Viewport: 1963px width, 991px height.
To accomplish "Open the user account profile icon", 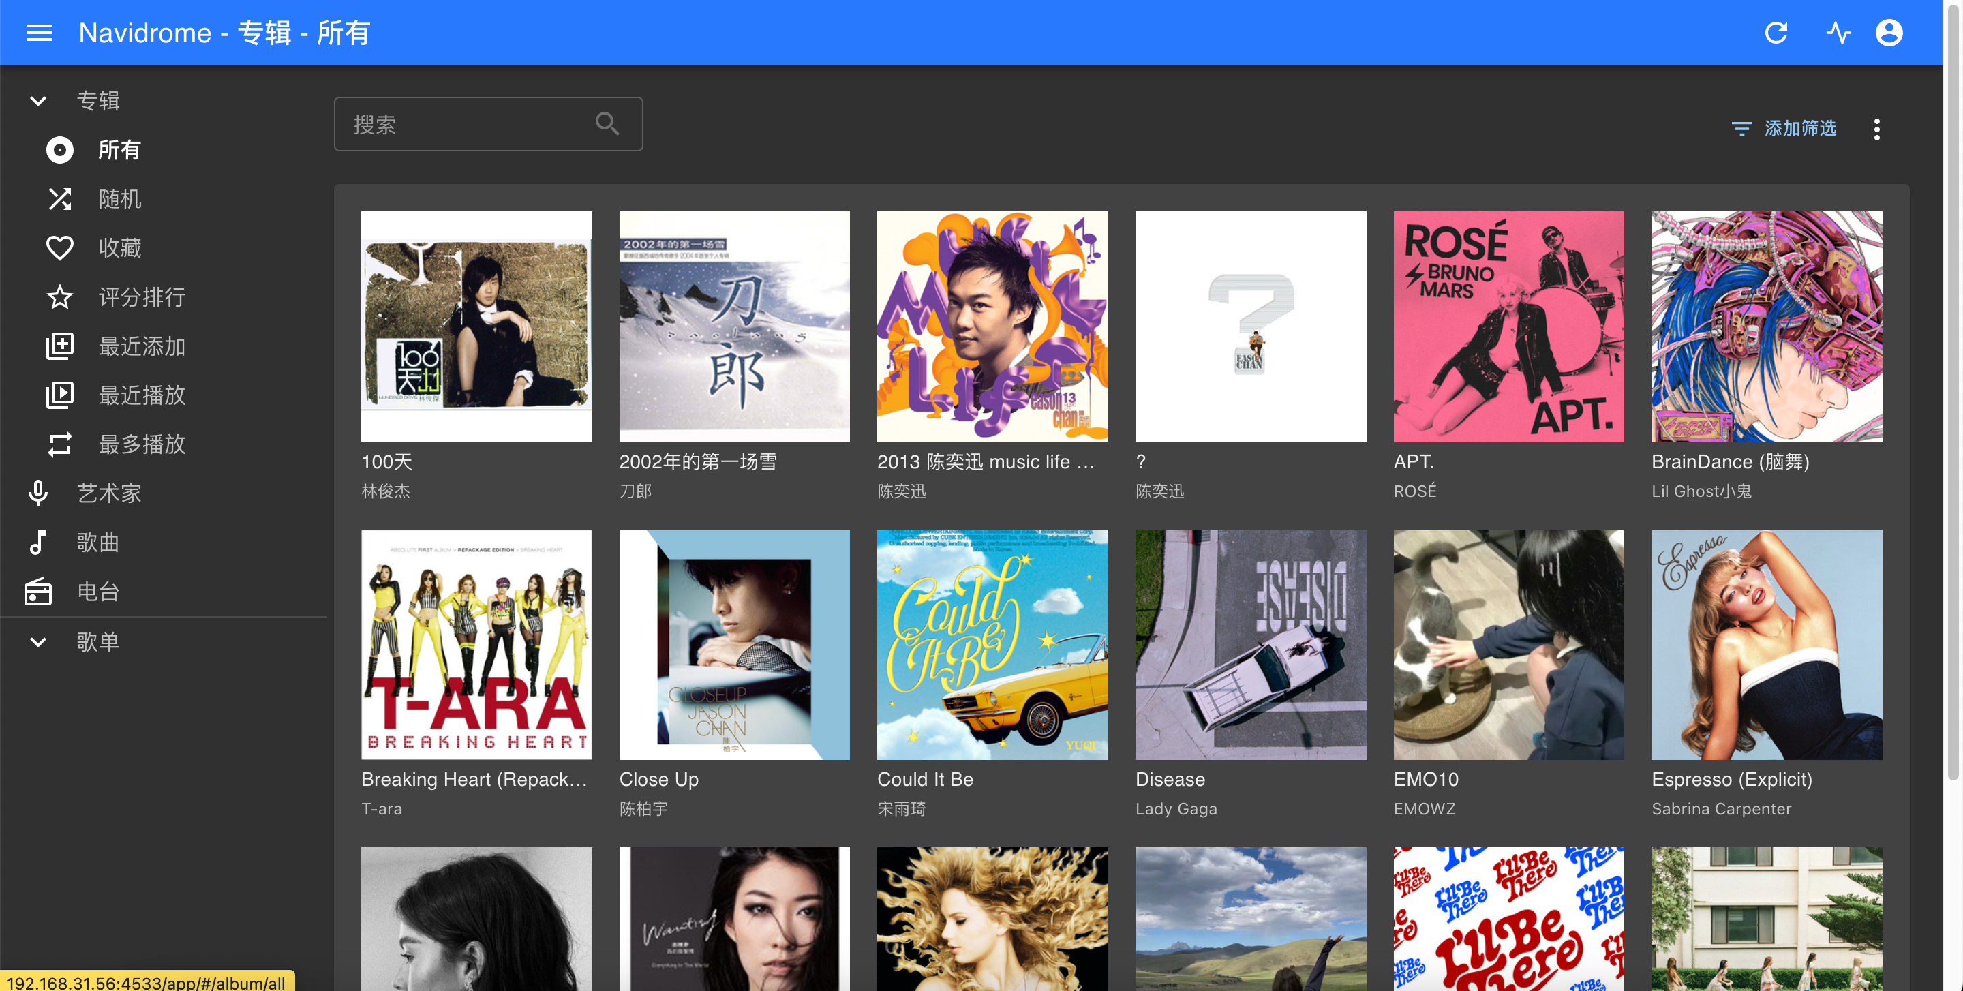I will 1888,33.
